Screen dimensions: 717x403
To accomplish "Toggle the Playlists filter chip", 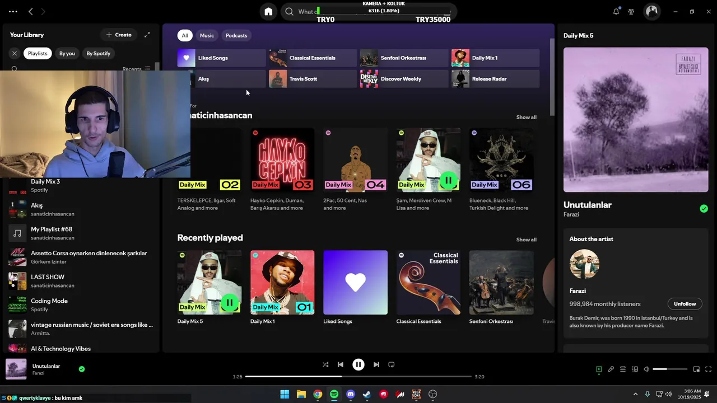I will click(38, 53).
